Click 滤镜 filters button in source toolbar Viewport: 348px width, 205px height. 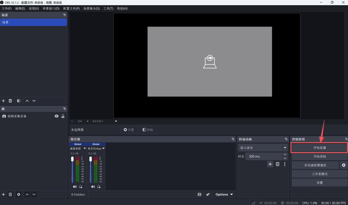coord(148,130)
